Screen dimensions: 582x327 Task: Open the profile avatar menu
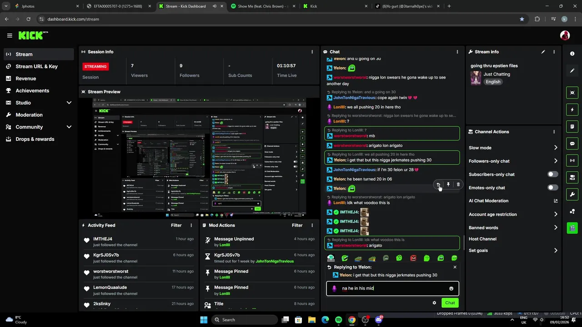point(565,35)
